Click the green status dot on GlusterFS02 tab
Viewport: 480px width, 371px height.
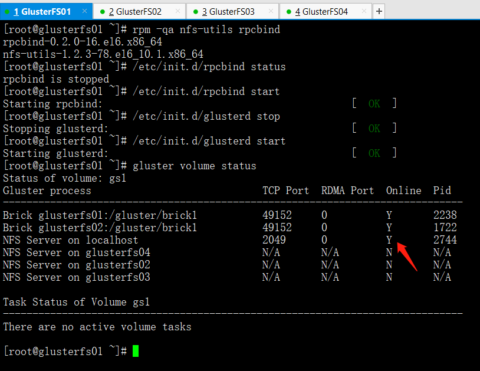pos(103,12)
